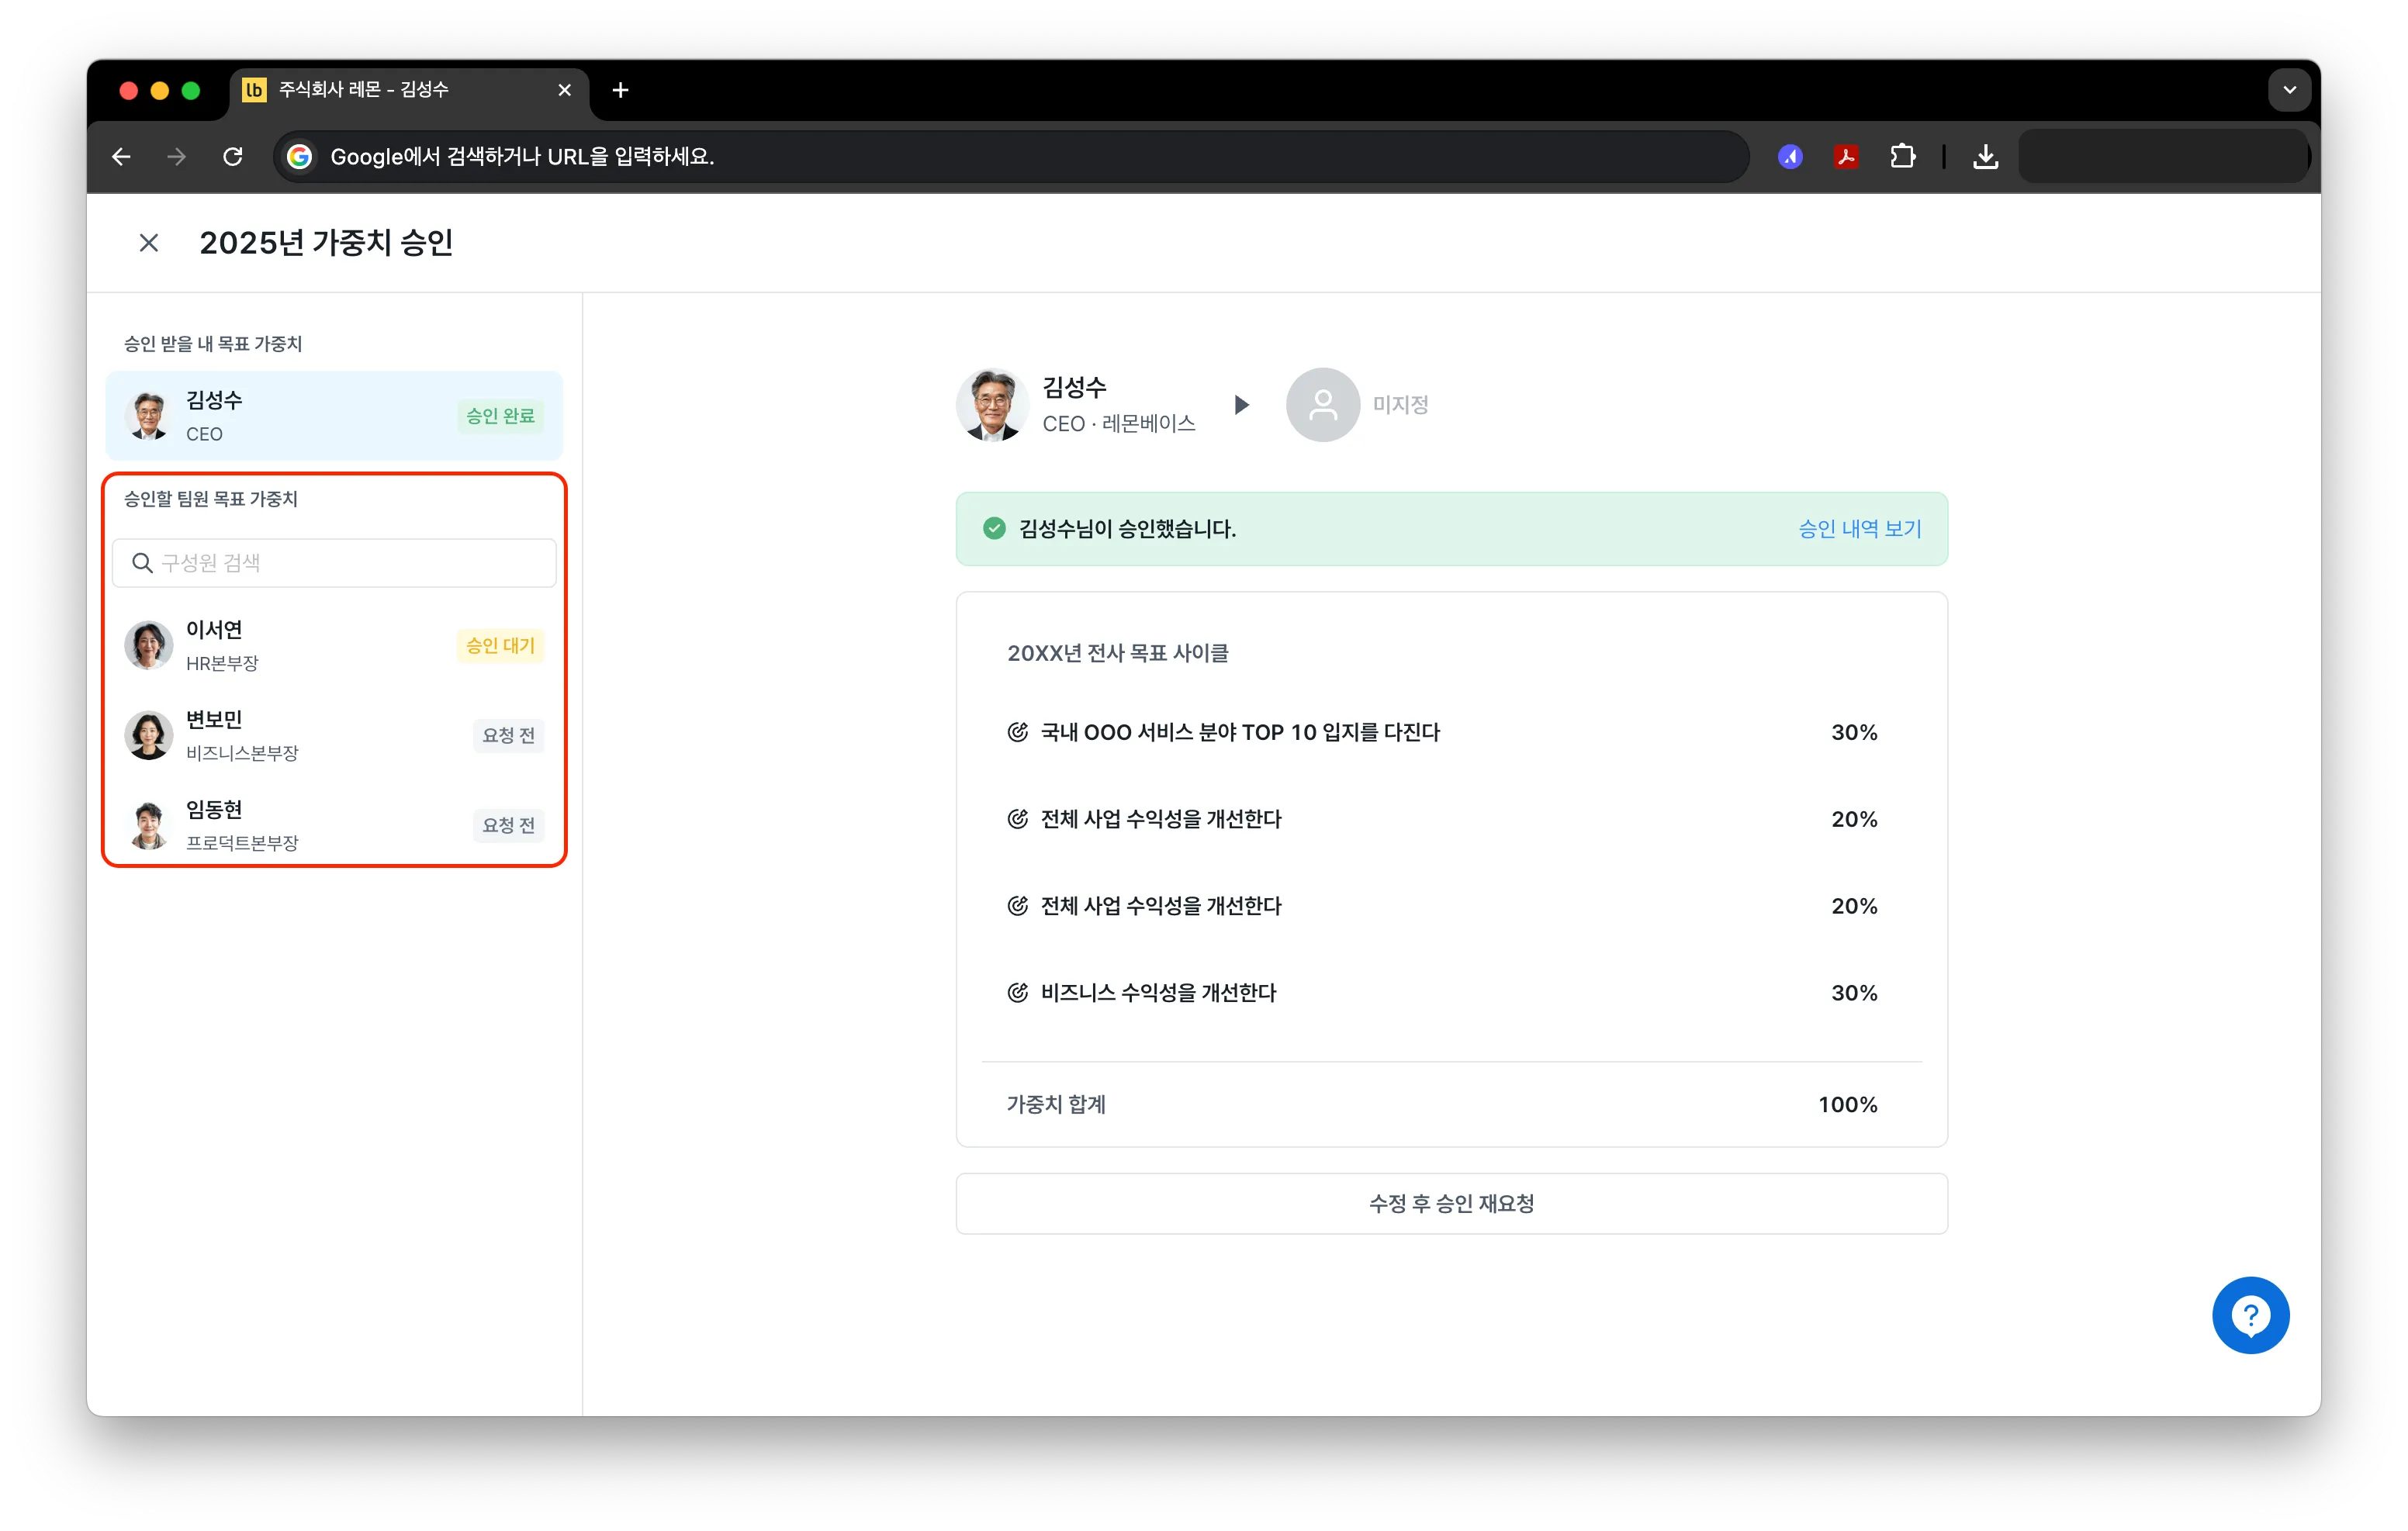Click the macOS green fullscreen window button
The height and width of the screenshot is (1531, 2408).
(x=190, y=91)
